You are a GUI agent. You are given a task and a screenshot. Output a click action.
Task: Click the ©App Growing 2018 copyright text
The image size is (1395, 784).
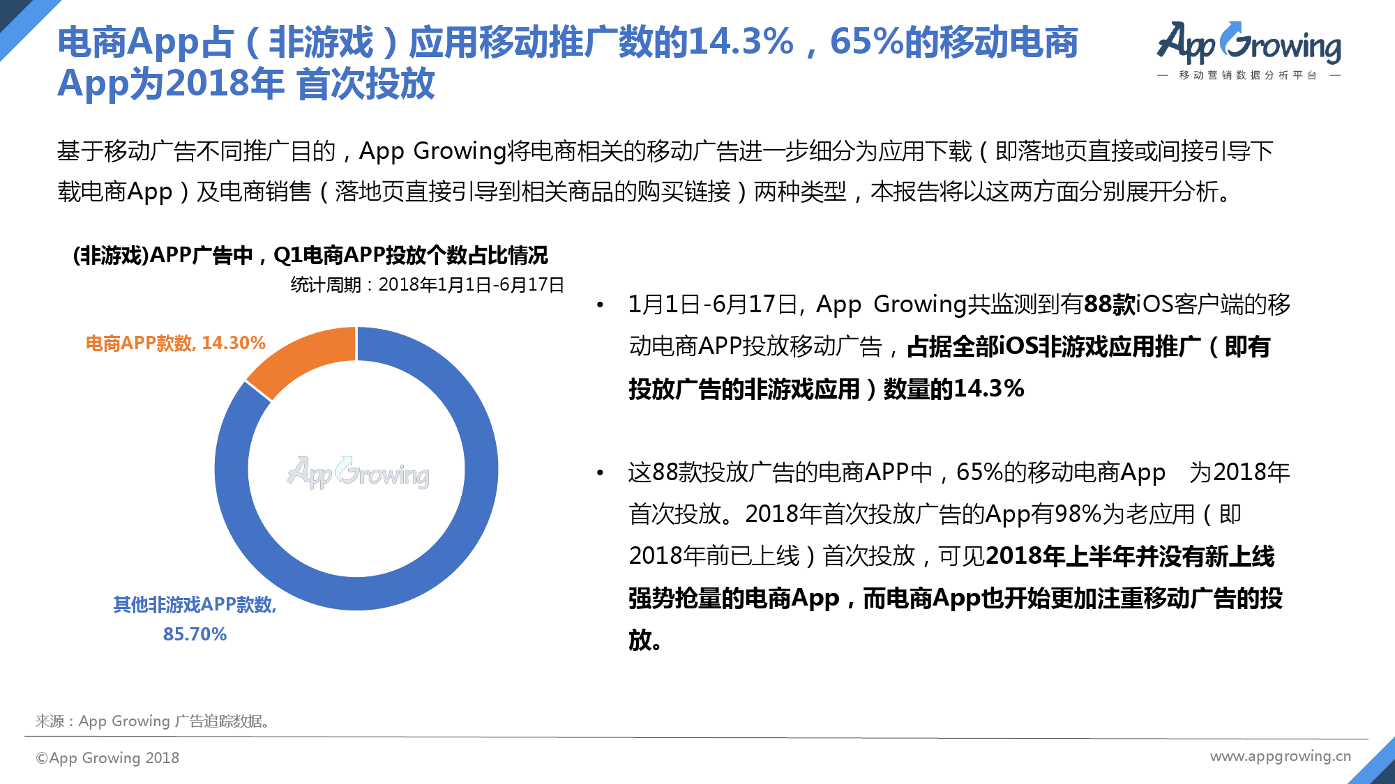point(107,758)
